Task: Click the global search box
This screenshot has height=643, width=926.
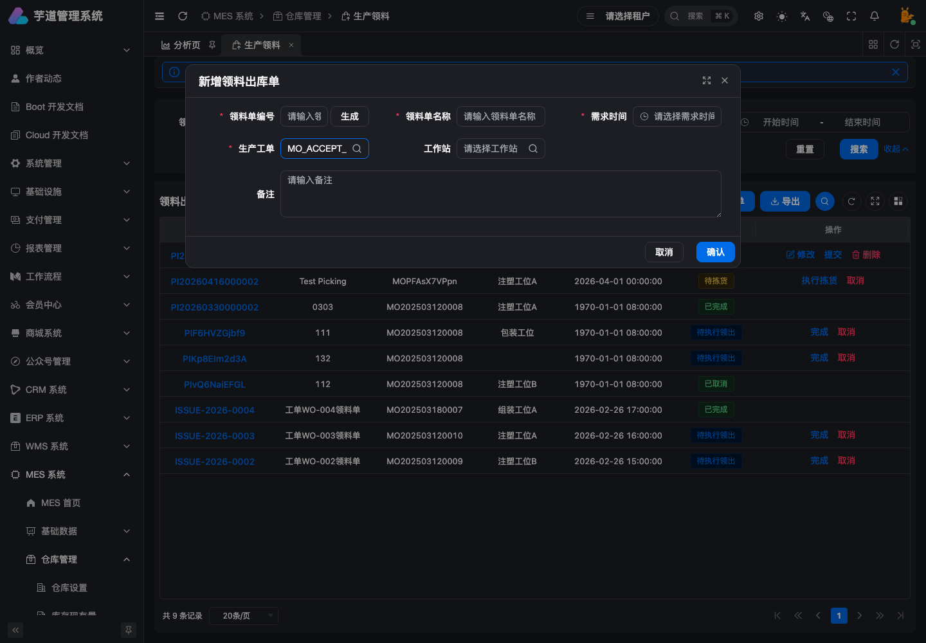Action: pos(701,16)
